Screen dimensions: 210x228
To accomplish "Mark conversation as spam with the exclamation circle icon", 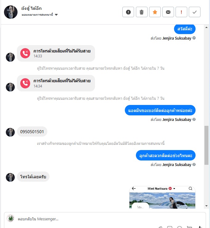I will tap(128, 12).
